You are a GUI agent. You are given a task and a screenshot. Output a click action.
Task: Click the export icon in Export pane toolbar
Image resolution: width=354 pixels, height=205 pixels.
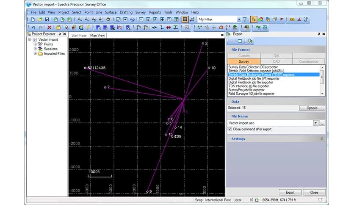(250, 41)
